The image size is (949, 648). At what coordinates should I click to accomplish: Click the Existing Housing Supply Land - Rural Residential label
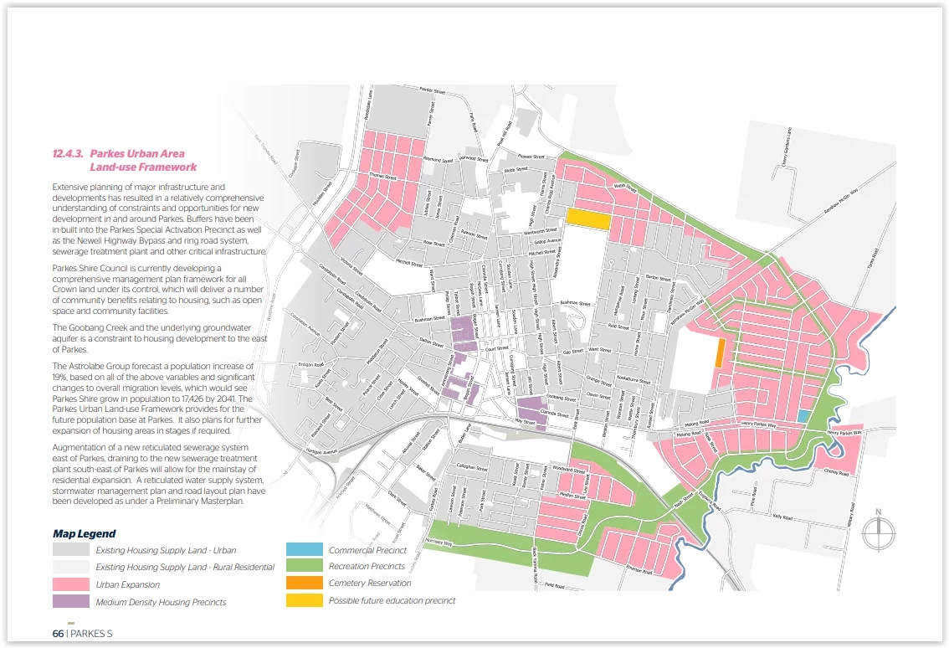[184, 567]
